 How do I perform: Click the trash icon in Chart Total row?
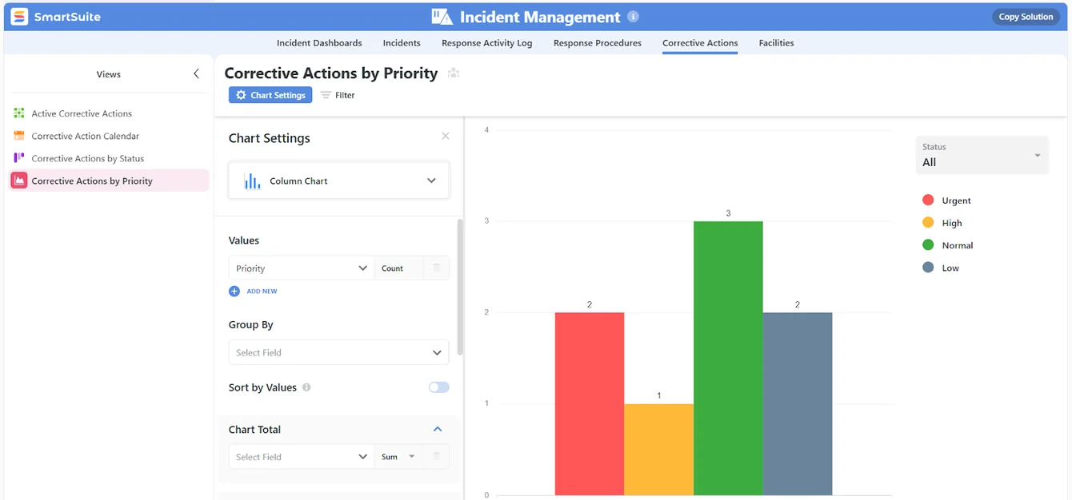pyautogui.click(x=437, y=456)
